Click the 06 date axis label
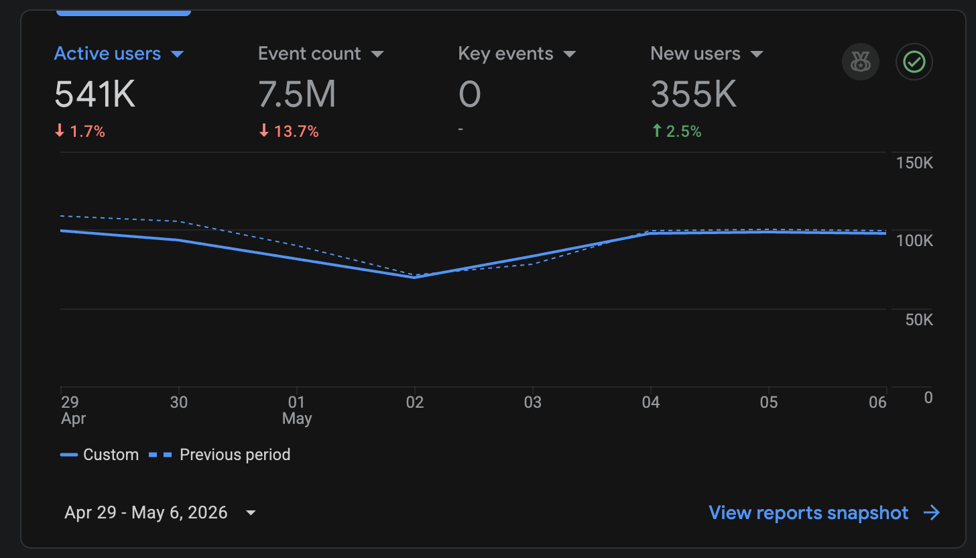Screen dimensions: 976x558 877,402
